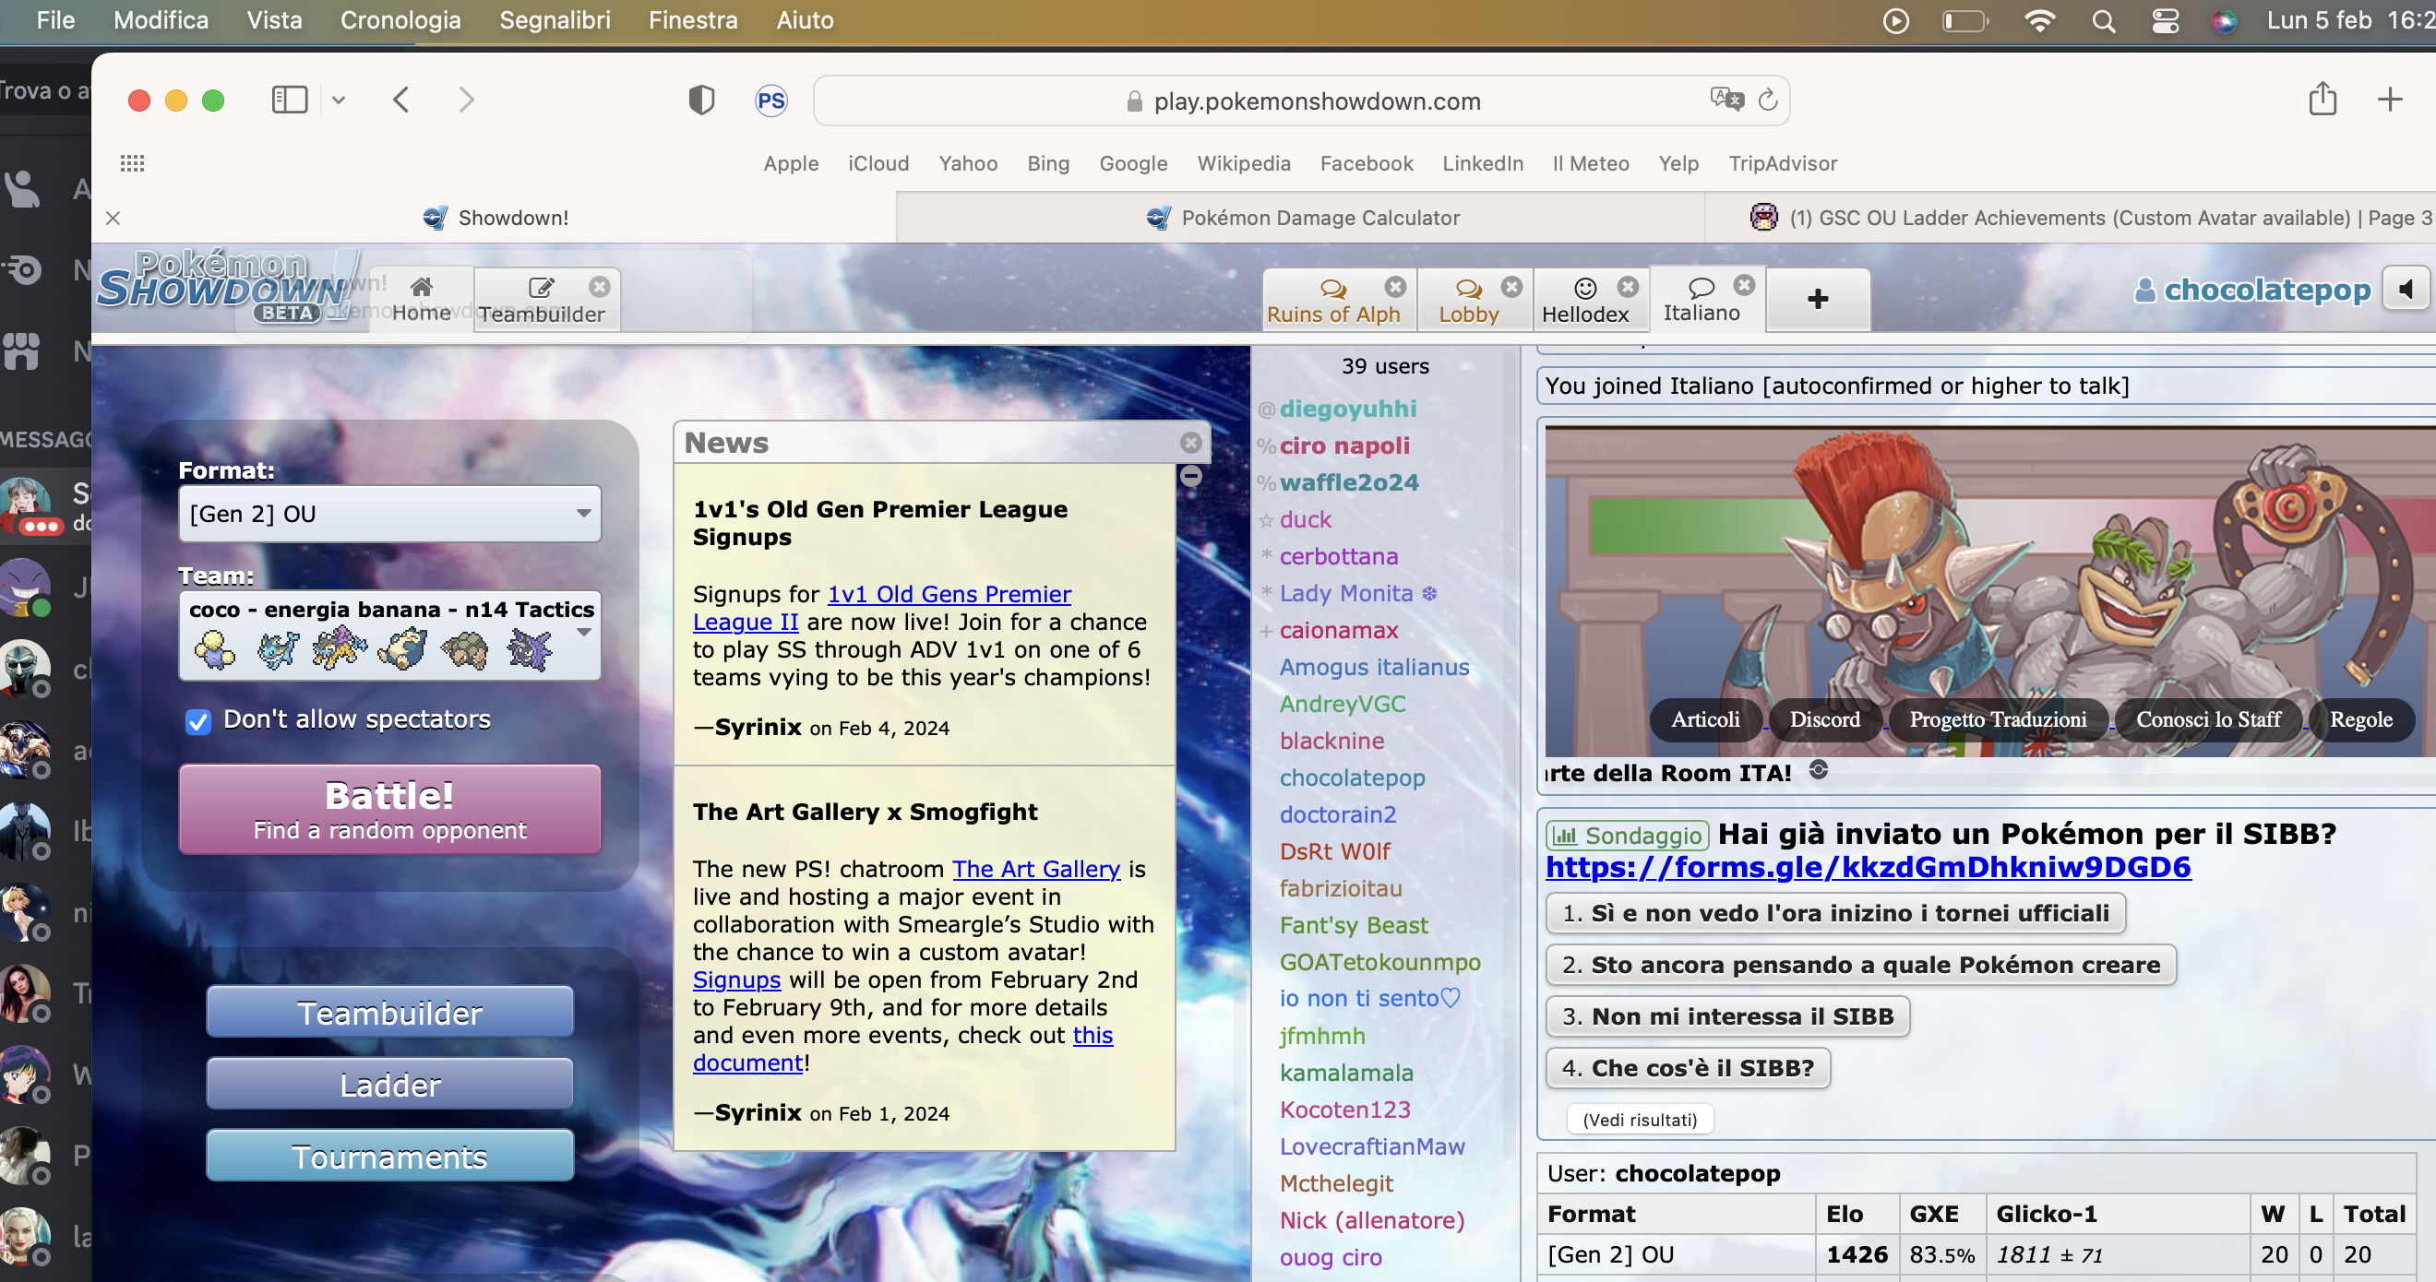
Task: Click chocolatepop username at top right
Action: pyautogui.click(x=2267, y=290)
